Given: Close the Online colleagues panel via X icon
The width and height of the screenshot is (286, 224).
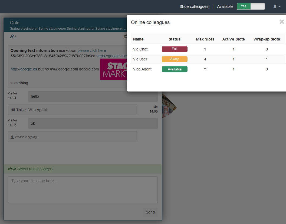Looking at the screenshot, I should (x=282, y=22).
